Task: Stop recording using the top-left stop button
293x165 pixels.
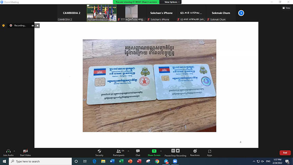Action: point(37,25)
